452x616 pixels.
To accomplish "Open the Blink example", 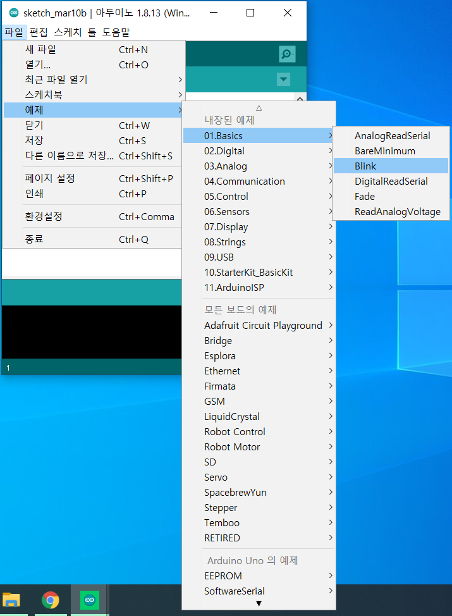I will point(391,166).
